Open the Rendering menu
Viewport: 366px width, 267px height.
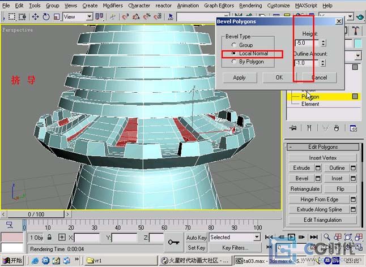click(250, 6)
